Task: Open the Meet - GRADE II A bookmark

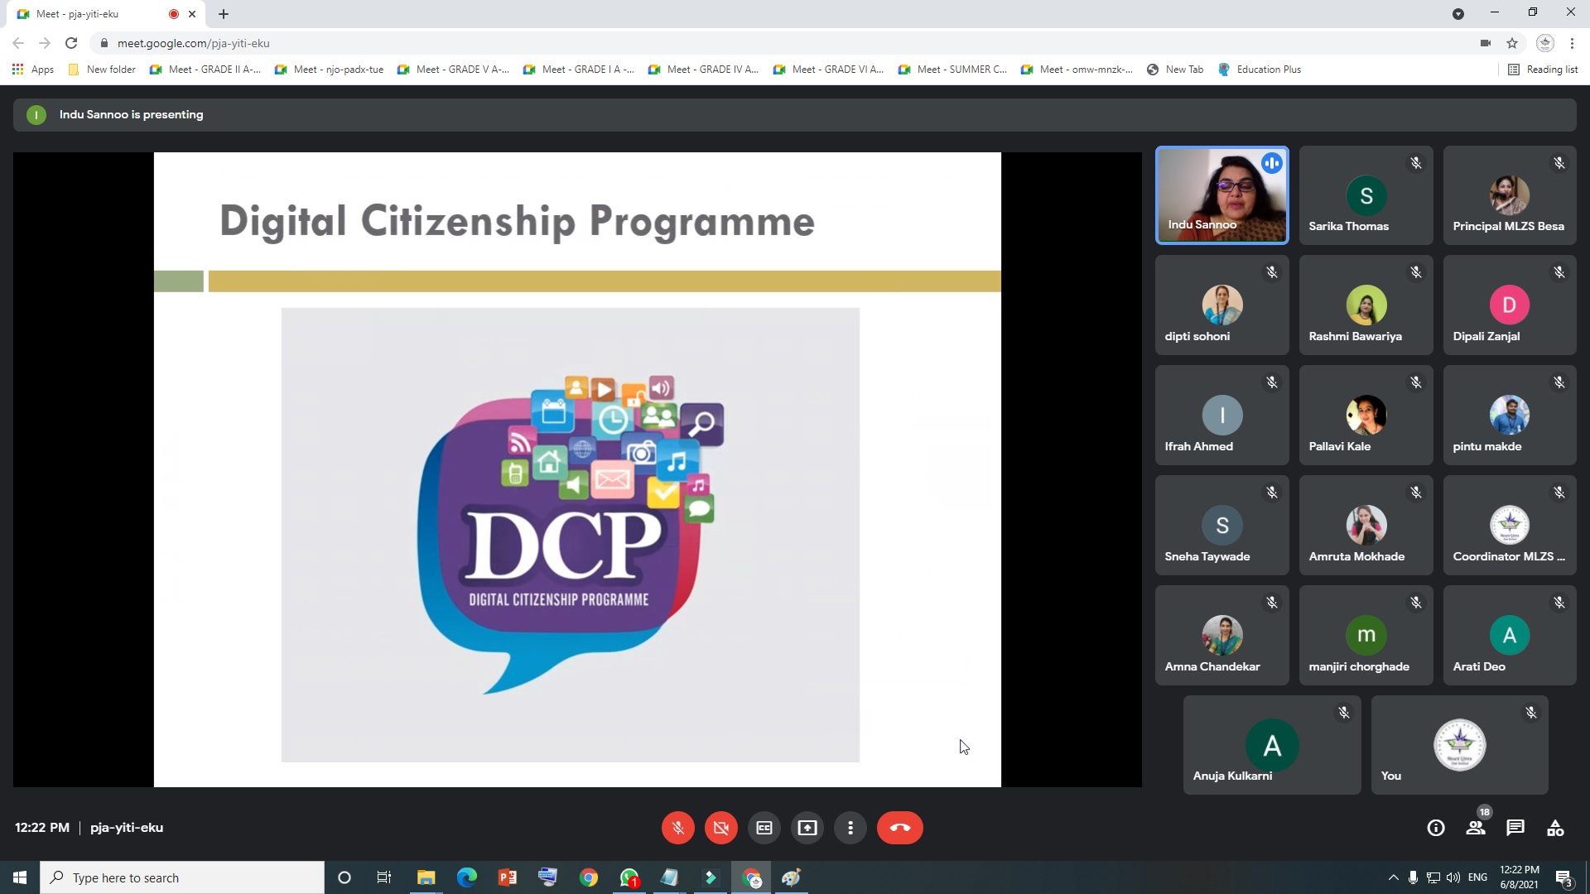Action: tap(205, 70)
